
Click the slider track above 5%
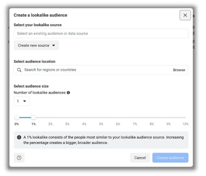click(x=101, y=117)
